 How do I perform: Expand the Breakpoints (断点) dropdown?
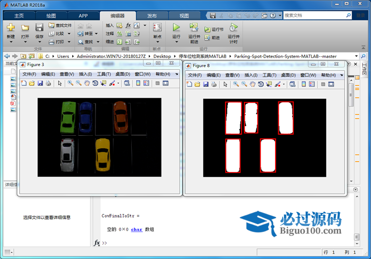point(157,42)
